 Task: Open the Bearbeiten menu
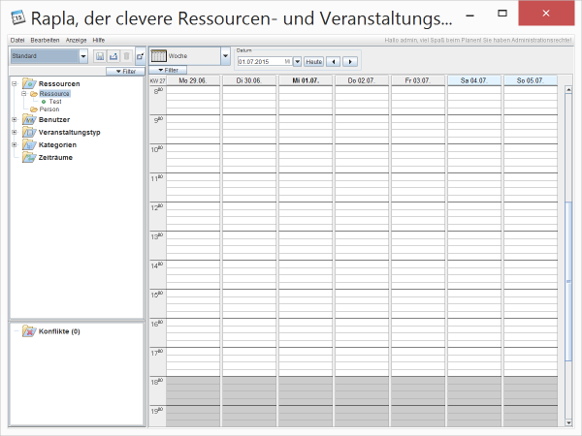pyautogui.click(x=45, y=40)
